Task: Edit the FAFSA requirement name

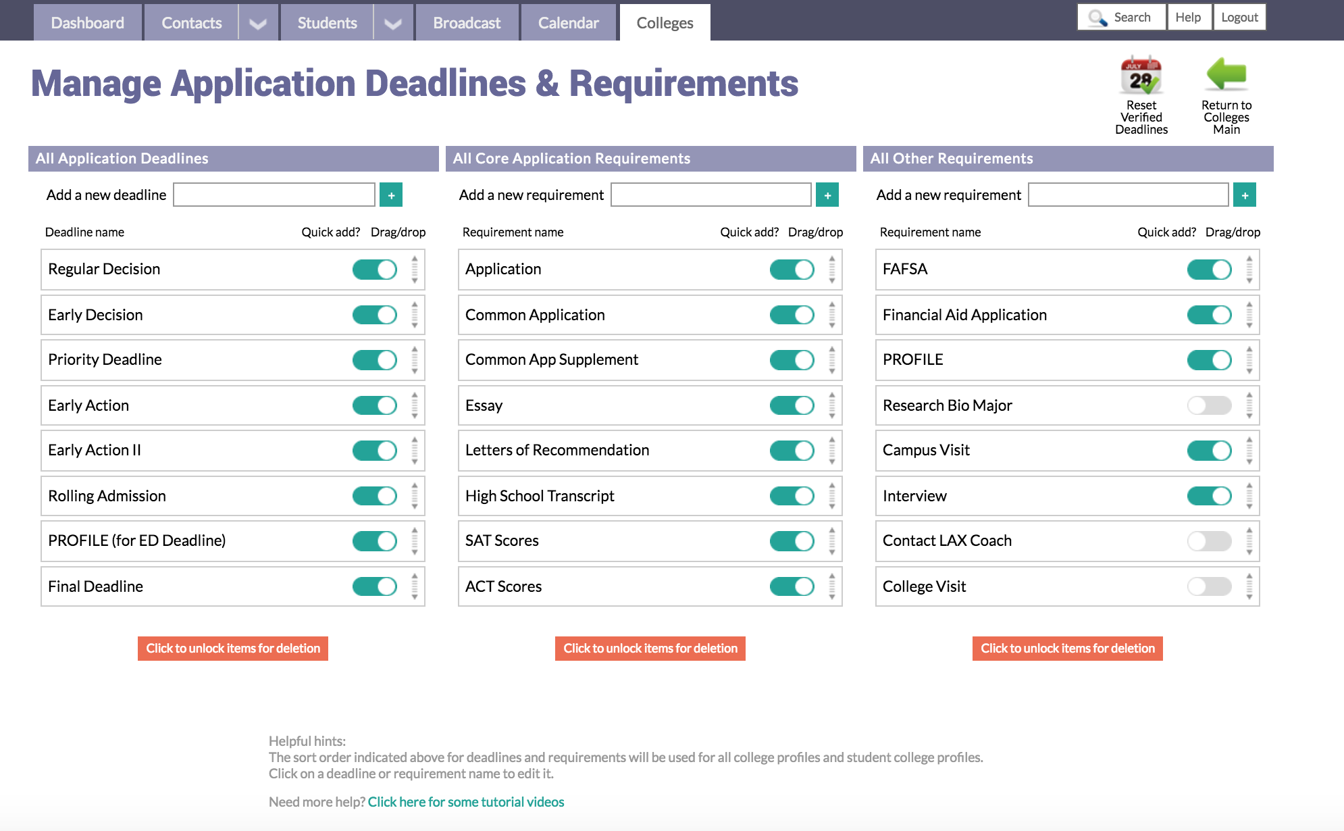Action: tap(905, 270)
